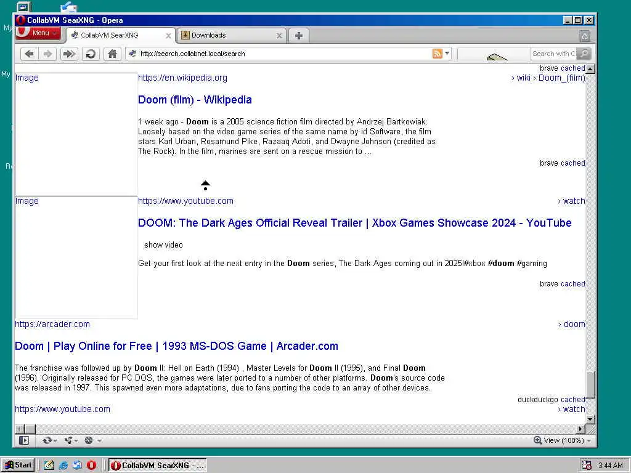Click the 3:44 AM taskbar clock
Image resolution: width=631 pixels, height=473 pixels.
610,466
